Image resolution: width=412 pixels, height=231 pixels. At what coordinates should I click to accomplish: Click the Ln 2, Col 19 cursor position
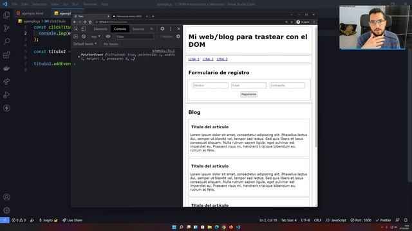pyautogui.click(x=268, y=220)
